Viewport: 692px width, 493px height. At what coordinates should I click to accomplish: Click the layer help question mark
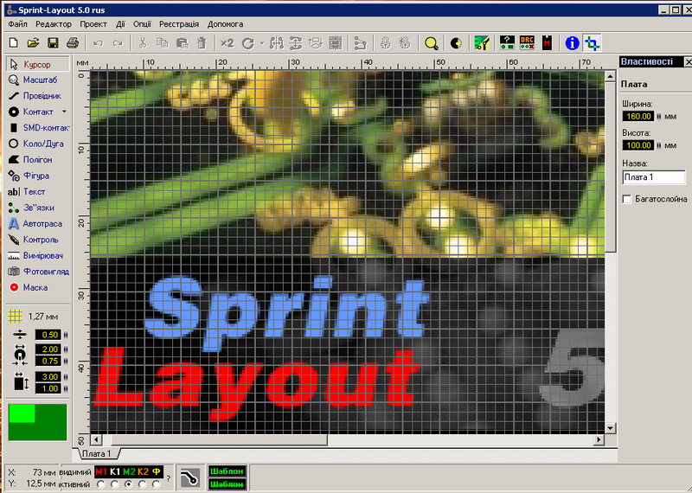click(169, 478)
